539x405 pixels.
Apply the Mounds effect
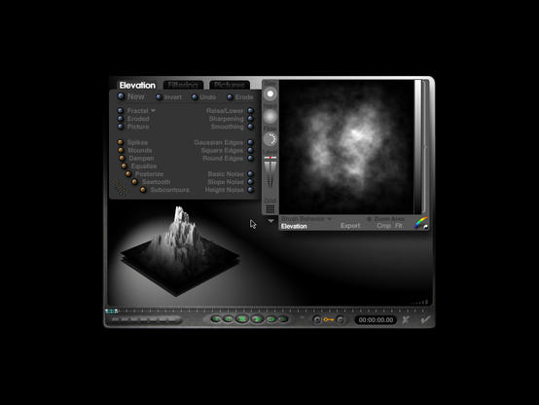tap(121, 150)
